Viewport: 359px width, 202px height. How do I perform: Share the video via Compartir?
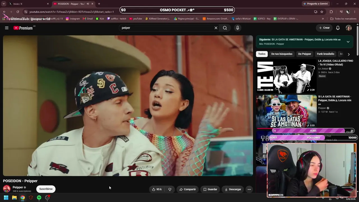188,189
